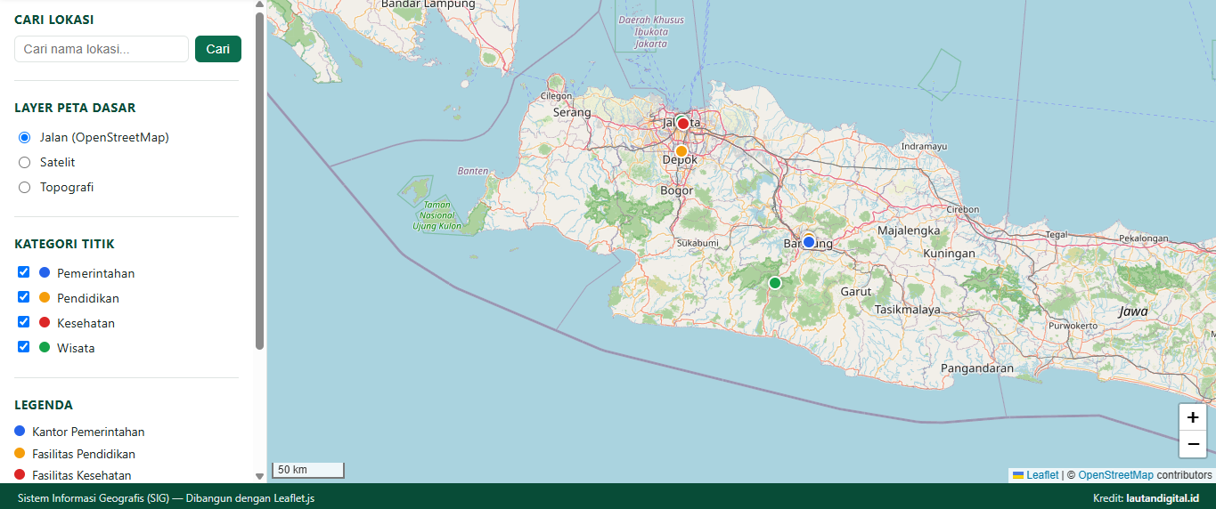The width and height of the screenshot is (1216, 509).
Task: Click the Jawa island label on map
Action: (x=1133, y=311)
